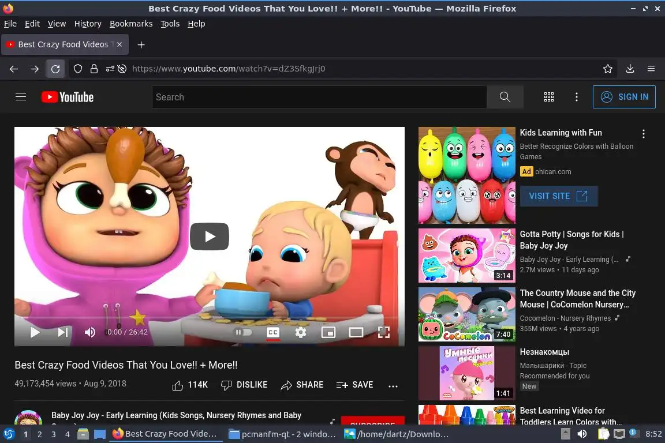The image size is (665, 443).
Task: Mute the video volume icon
Action: click(90, 332)
